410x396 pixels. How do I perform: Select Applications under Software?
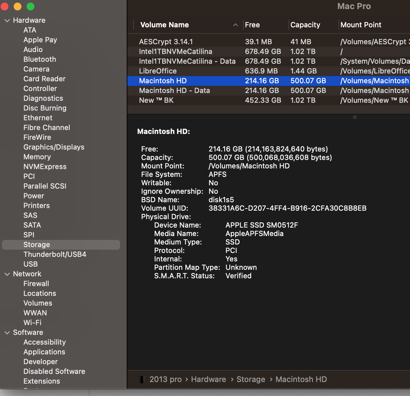click(44, 352)
